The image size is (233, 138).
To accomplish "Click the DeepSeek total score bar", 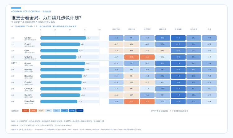I will click(x=59, y=101).
